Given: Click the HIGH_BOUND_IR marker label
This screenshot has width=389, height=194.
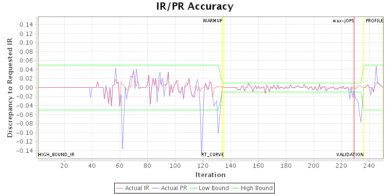Looking at the screenshot, I should point(56,155).
